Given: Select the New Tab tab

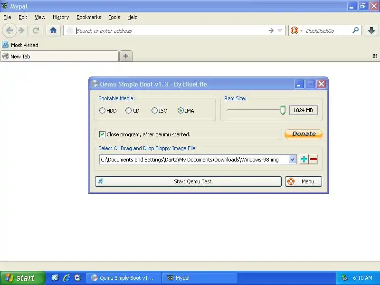Looking at the screenshot, I should (59, 56).
